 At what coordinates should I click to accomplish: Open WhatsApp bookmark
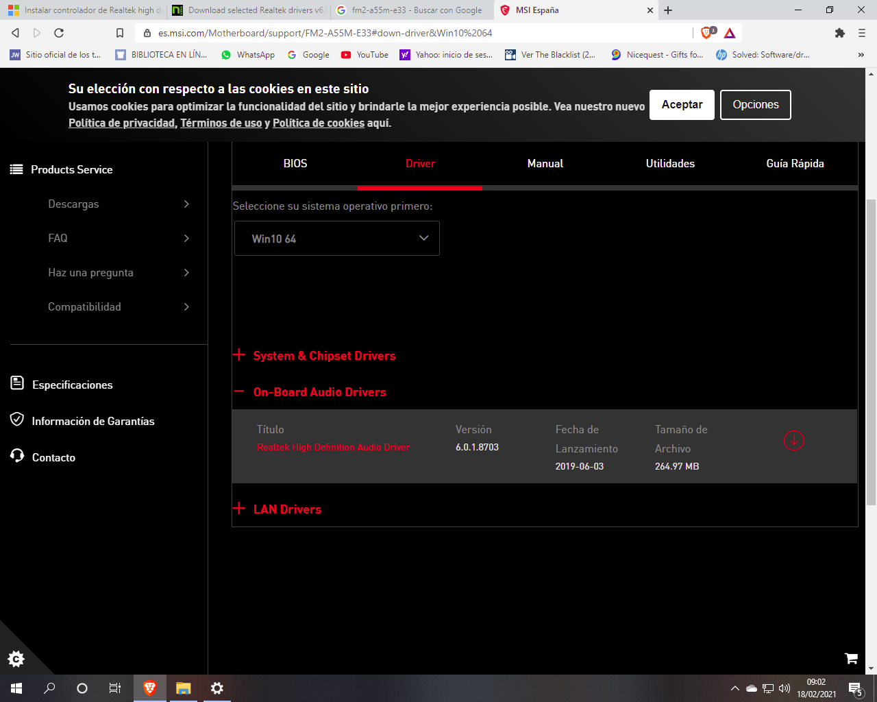click(248, 55)
